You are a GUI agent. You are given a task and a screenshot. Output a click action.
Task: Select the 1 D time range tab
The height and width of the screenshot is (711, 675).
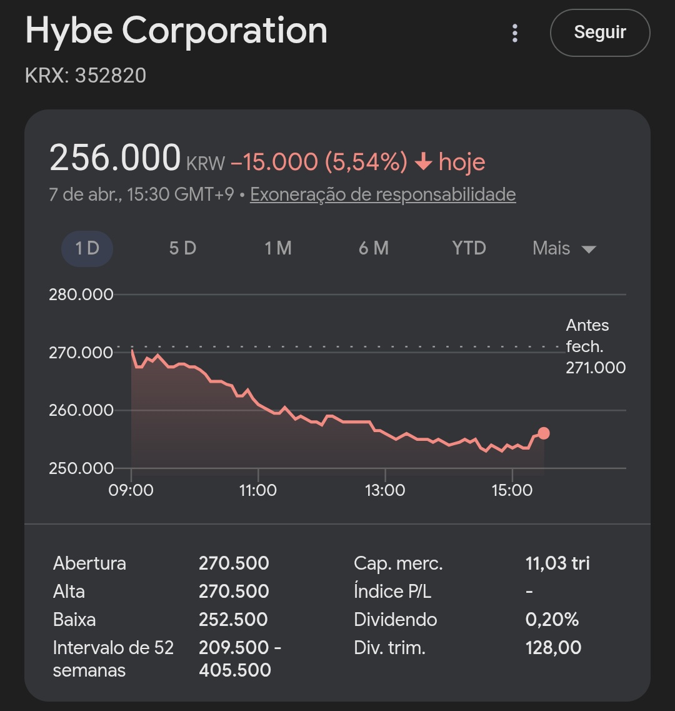coord(87,248)
